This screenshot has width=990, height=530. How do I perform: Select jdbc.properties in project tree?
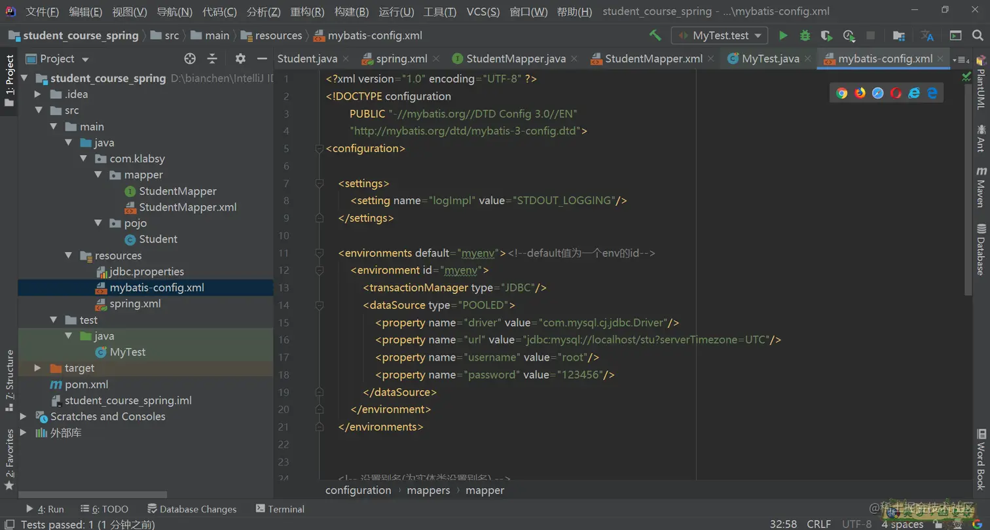[146, 272]
